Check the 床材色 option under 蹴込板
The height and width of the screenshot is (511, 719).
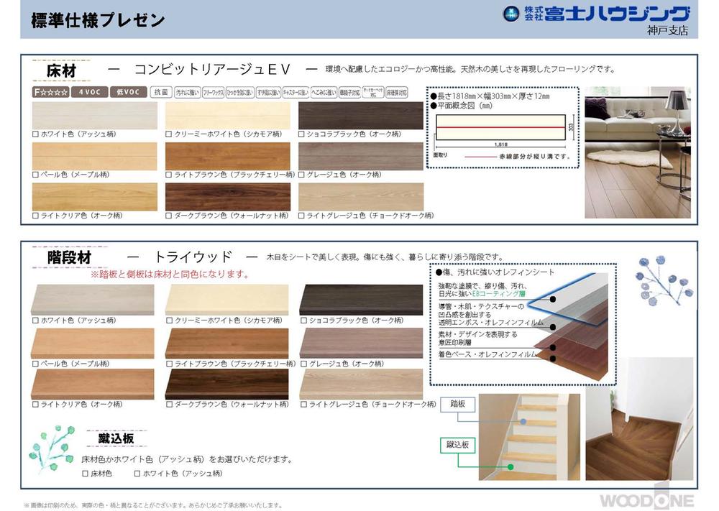pyautogui.click(x=85, y=474)
